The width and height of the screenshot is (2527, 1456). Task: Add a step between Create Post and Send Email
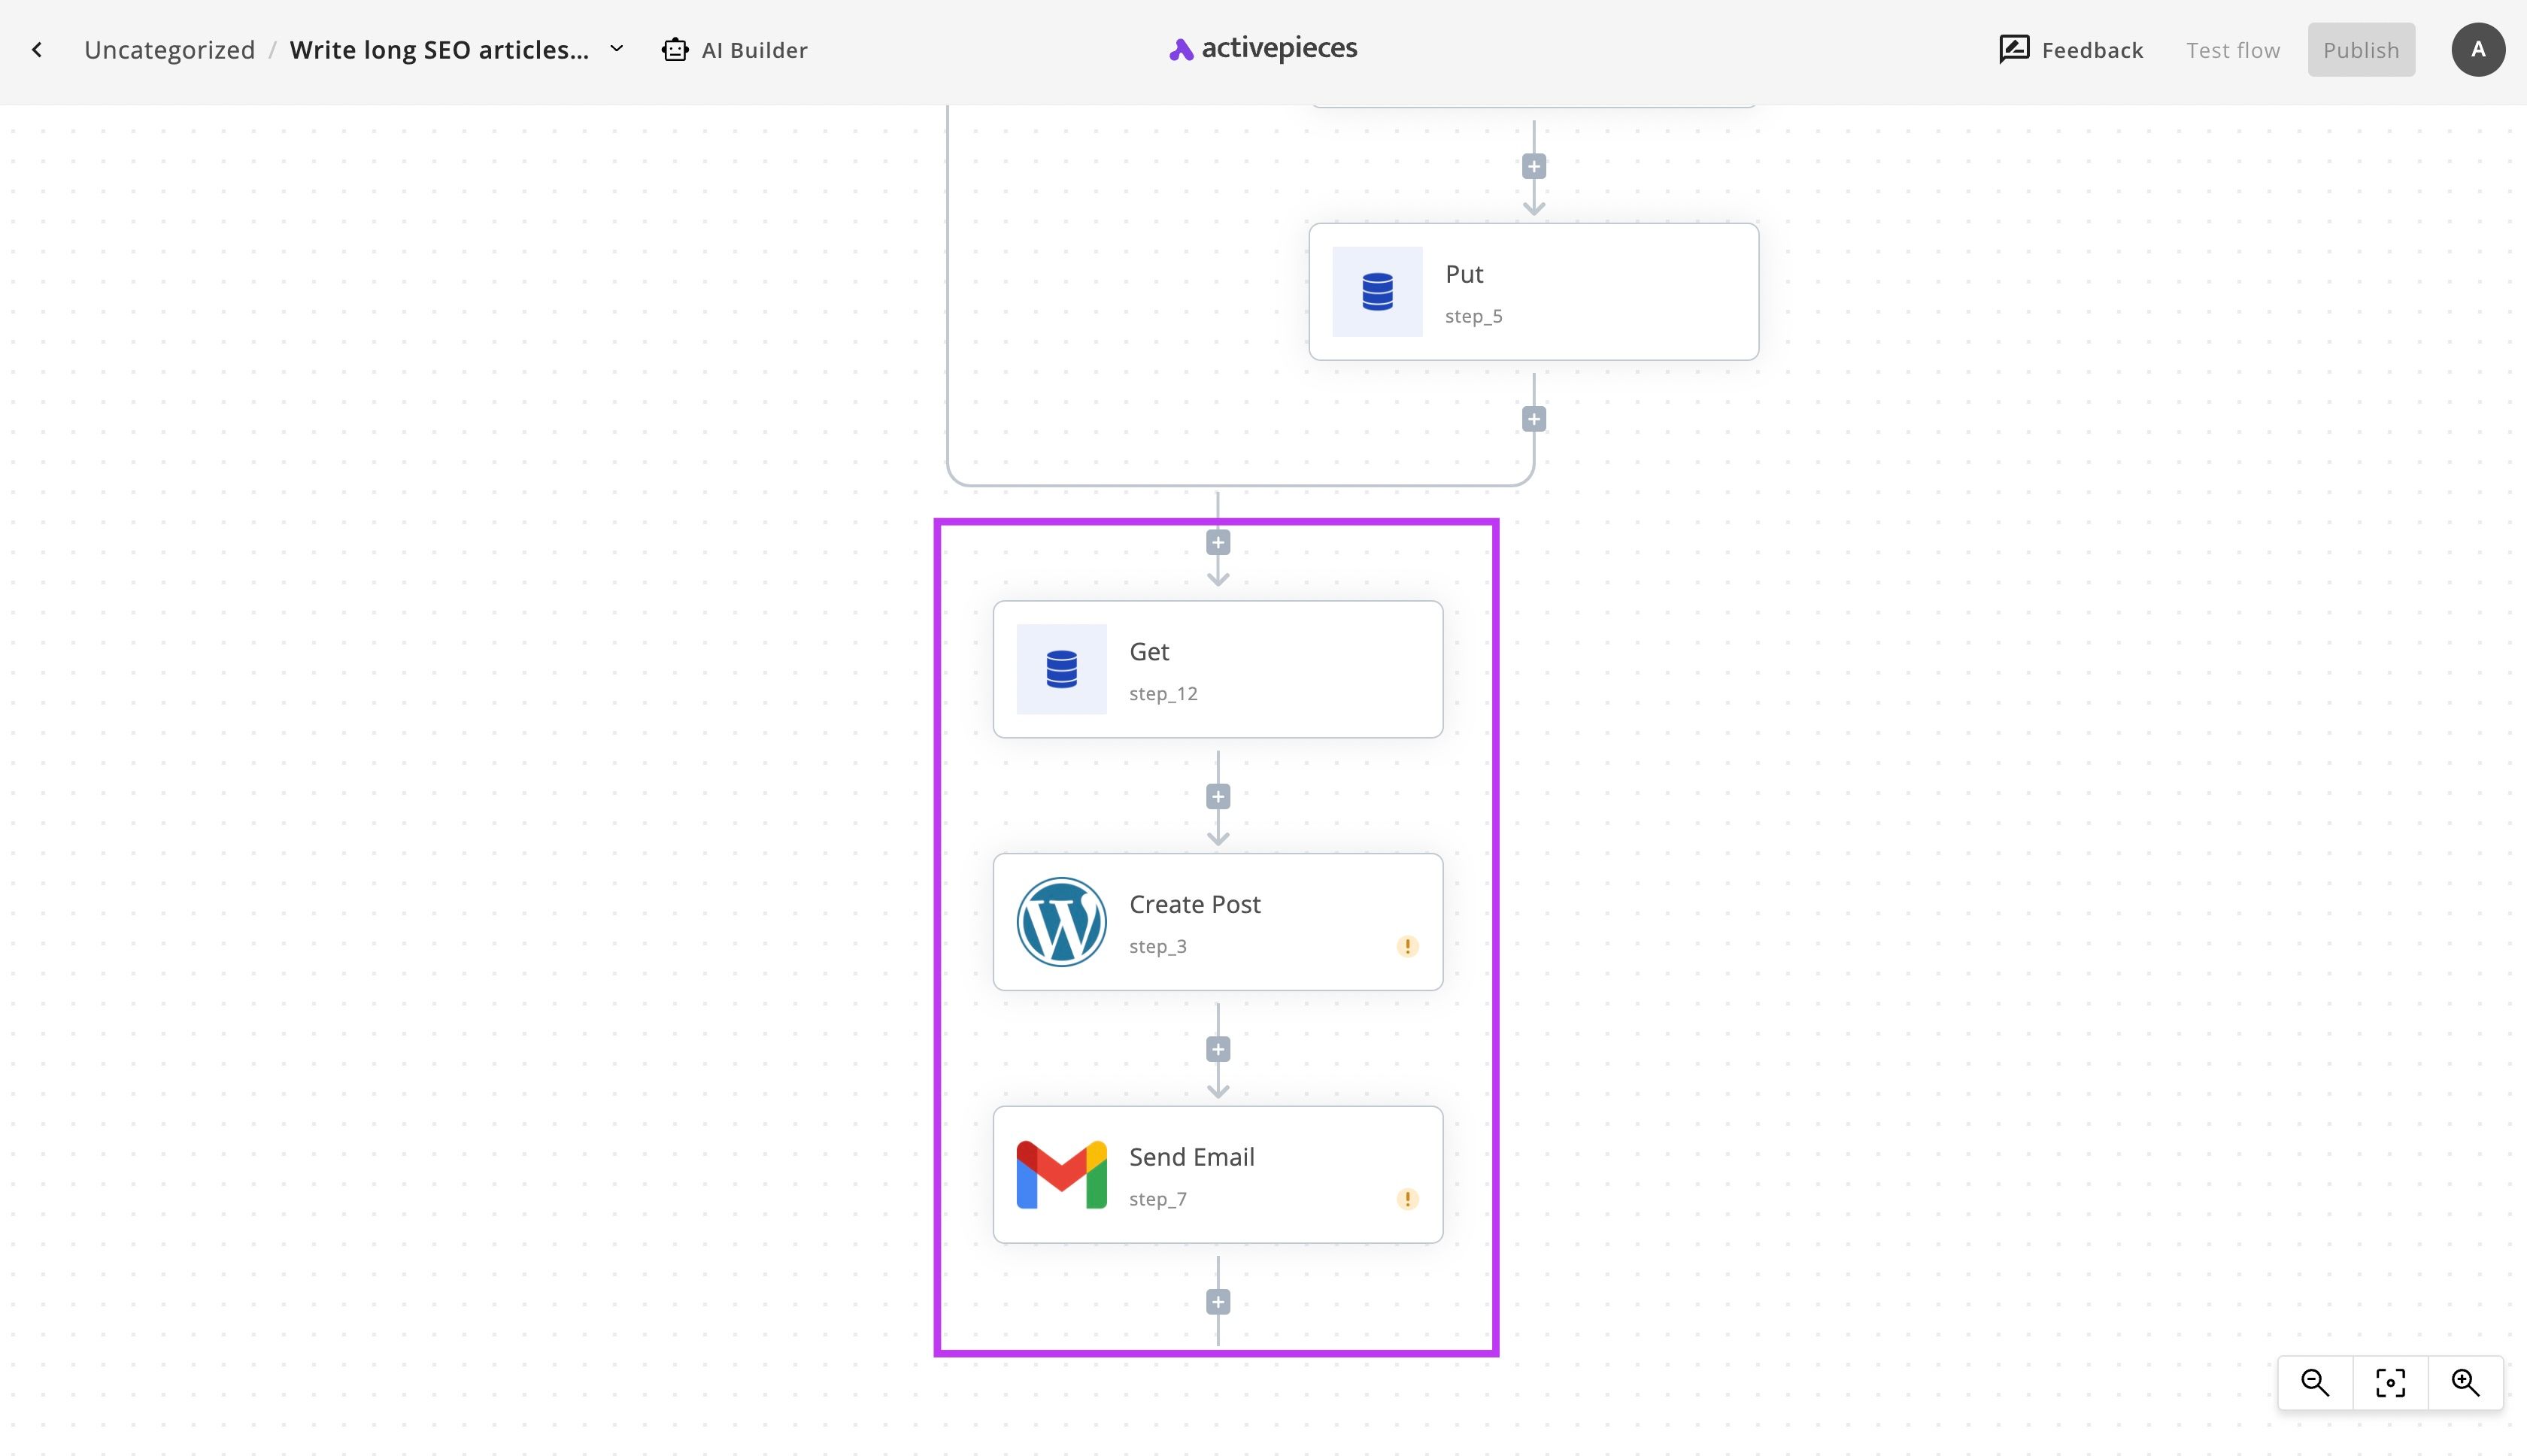[x=1218, y=1049]
